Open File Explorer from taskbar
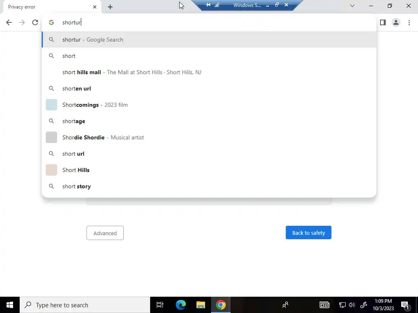The height and width of the screenshot is (313, 418). tap(200, 305)
